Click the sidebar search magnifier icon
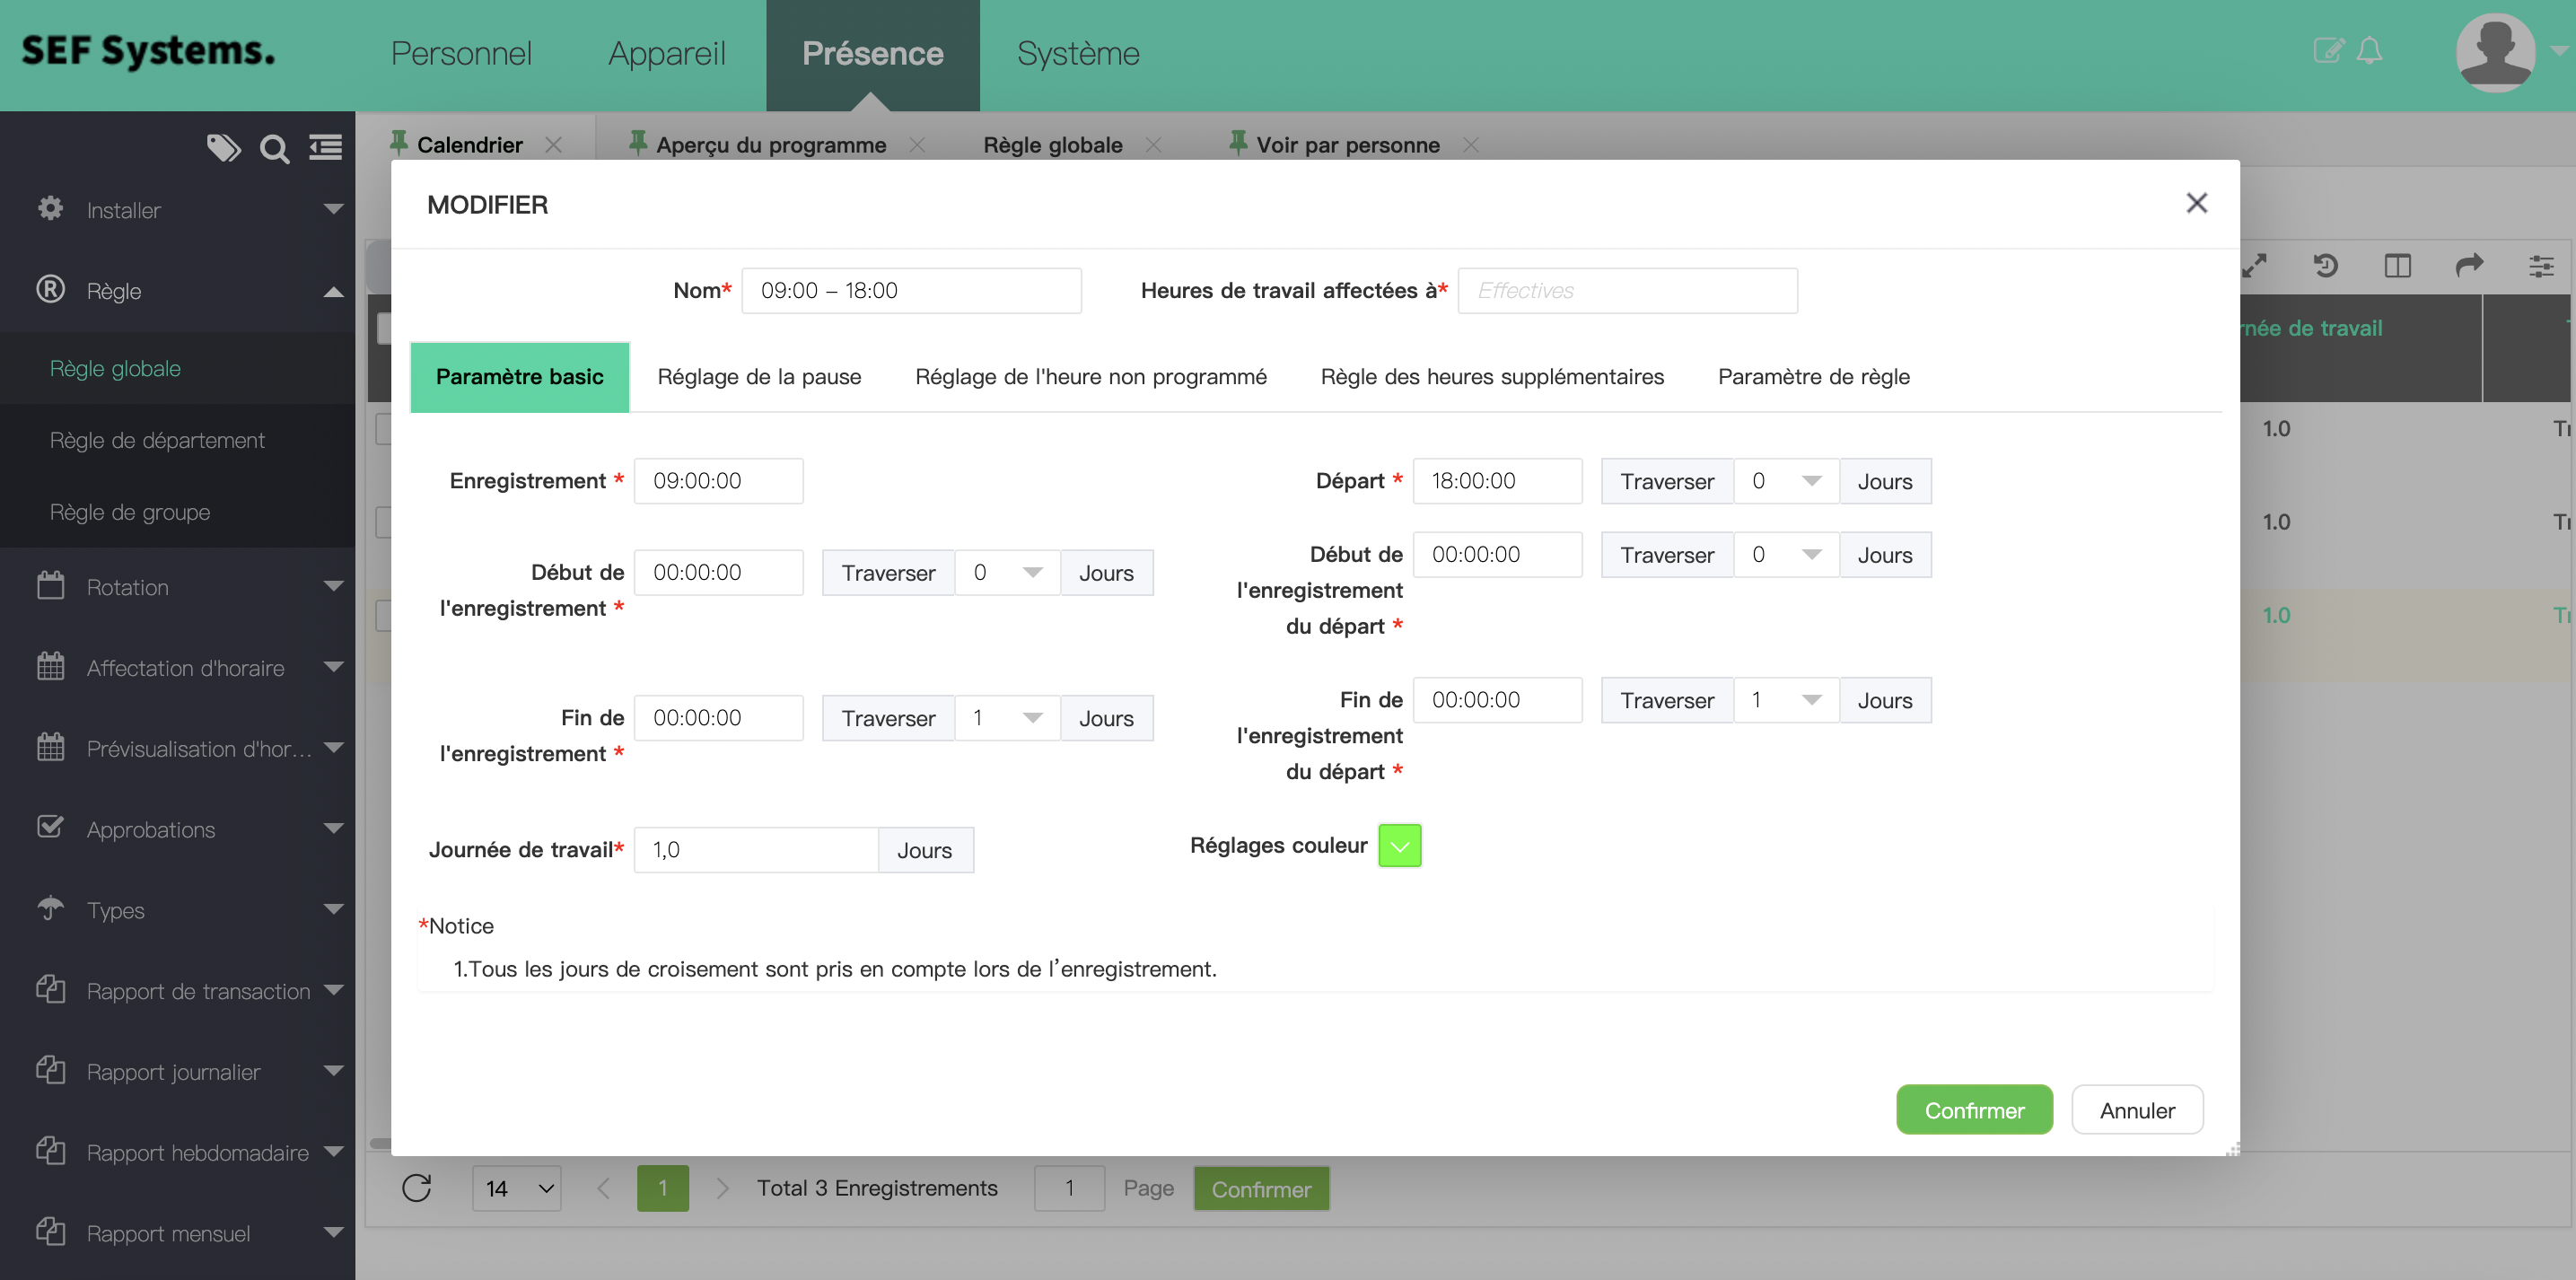2576x1280 pixels. (x=274, y=149)
